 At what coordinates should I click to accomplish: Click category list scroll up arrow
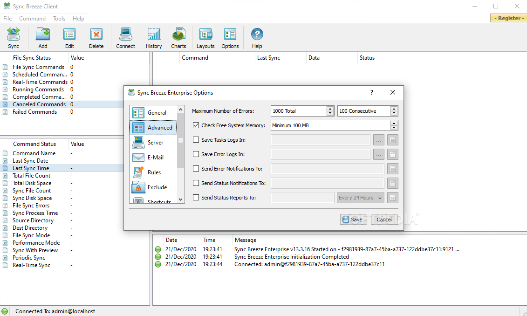(180, 110)
